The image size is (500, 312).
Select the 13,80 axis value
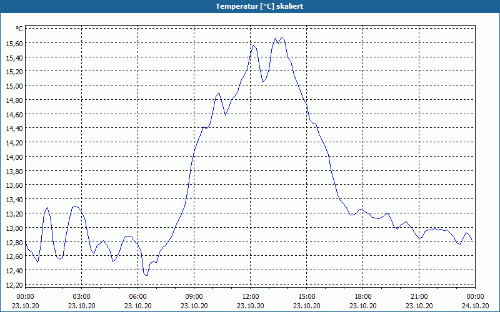click(14, 171)
